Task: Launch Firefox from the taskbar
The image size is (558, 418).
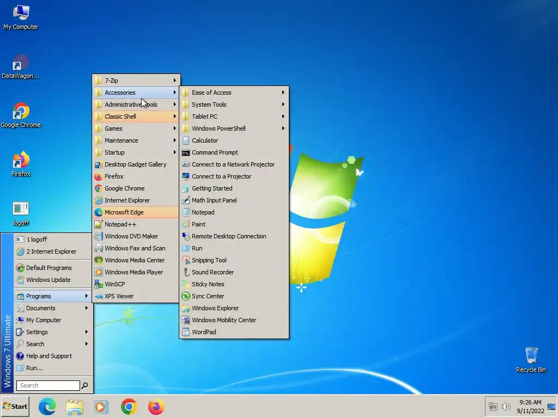Action: (156, 407)
